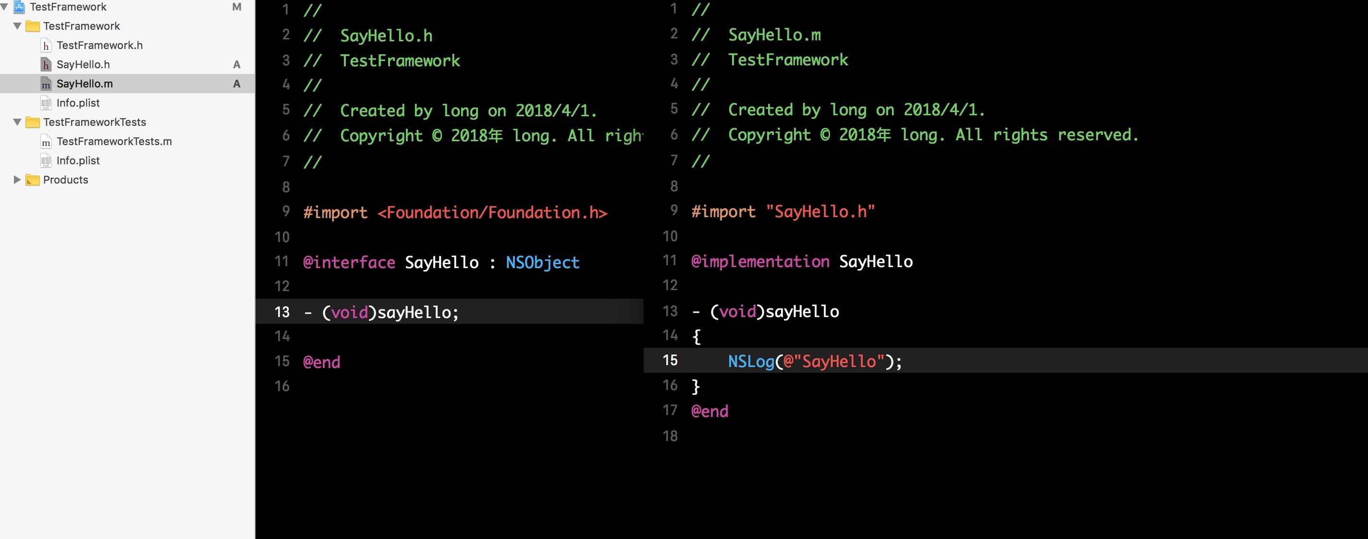Click the TestFramework.h header file icon
This screenshot has width=1368, height=539.
tap(46, 46)
